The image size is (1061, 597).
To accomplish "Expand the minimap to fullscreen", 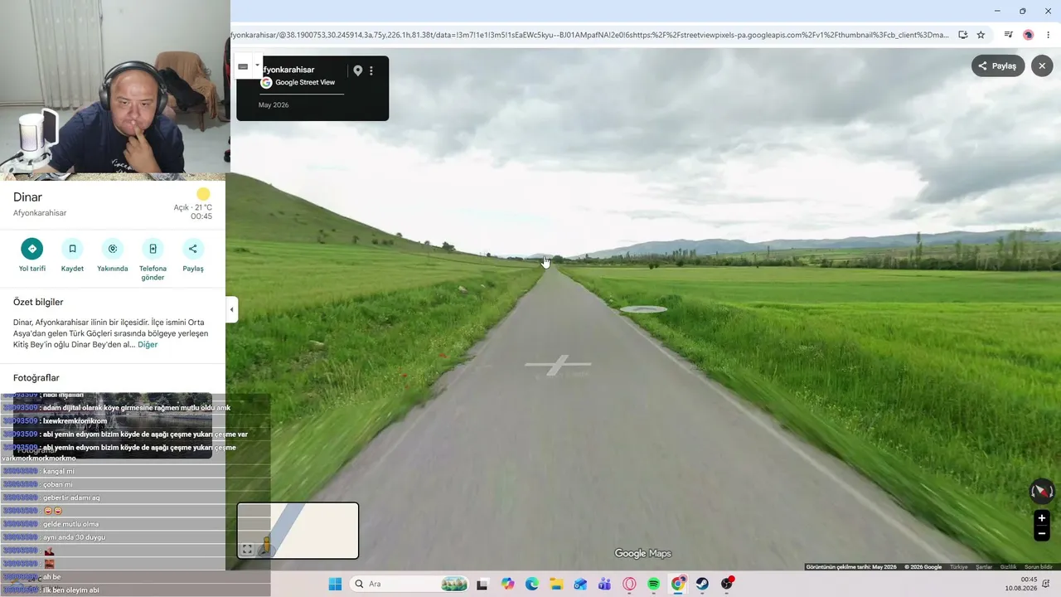I will click(247, 549).
